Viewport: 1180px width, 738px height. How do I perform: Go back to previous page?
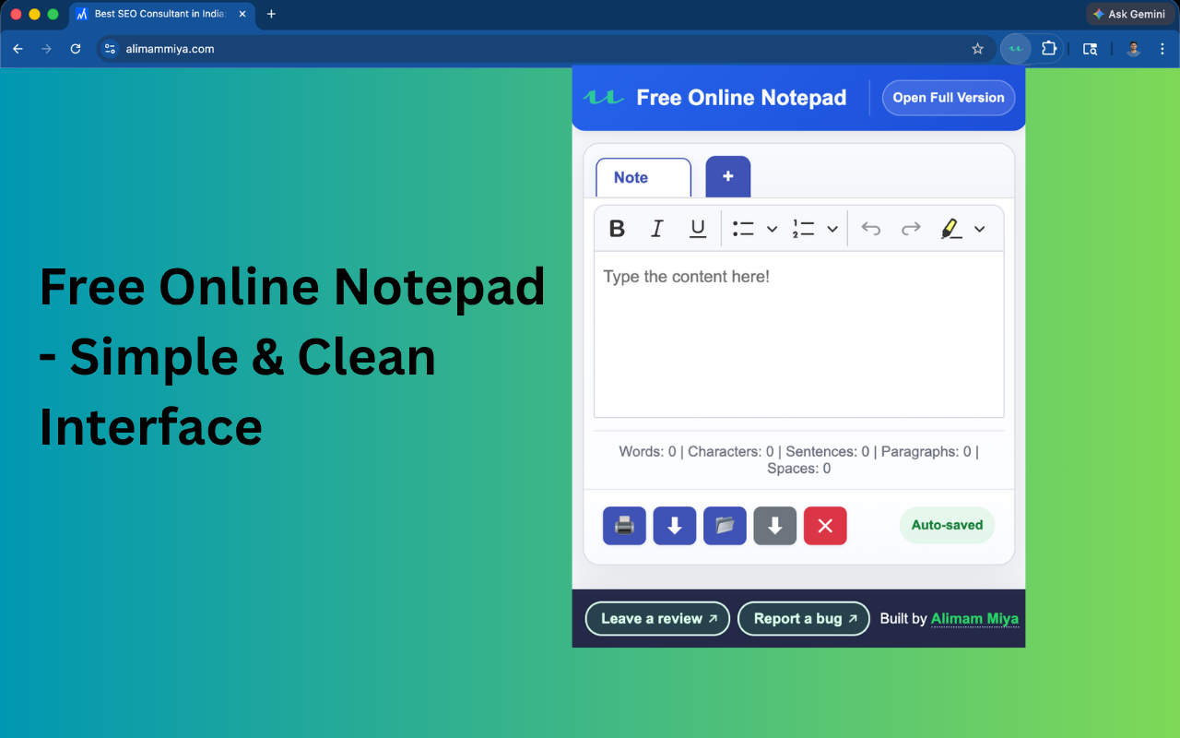click(x=18, y=49)
